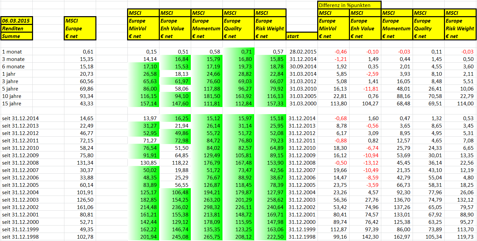Select the 06.03.2015 date cell
This screenshot has width=477, height=241.
[x=17, y=21]
